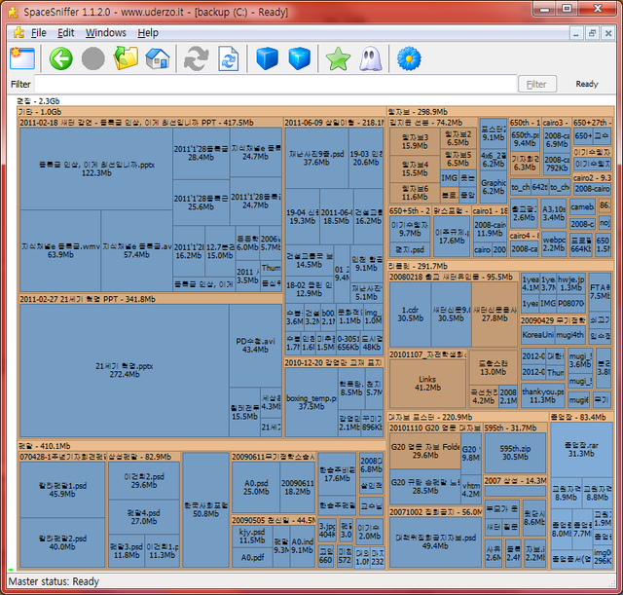Select the 63.9Mb .wmv file block
The height and width of the screenshot is (595, 623).
(x=60, y=250)
